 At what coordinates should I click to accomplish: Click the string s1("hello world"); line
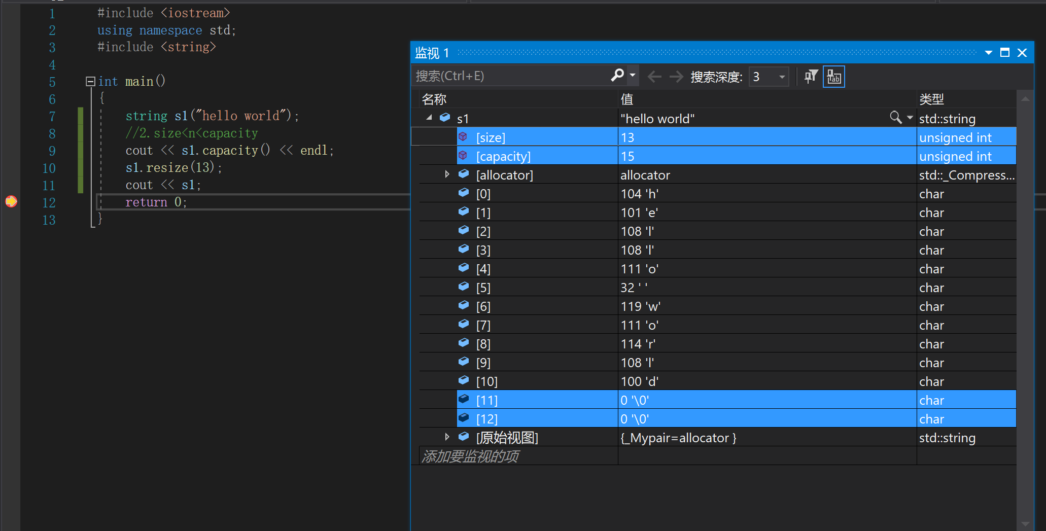coord(212,116)
